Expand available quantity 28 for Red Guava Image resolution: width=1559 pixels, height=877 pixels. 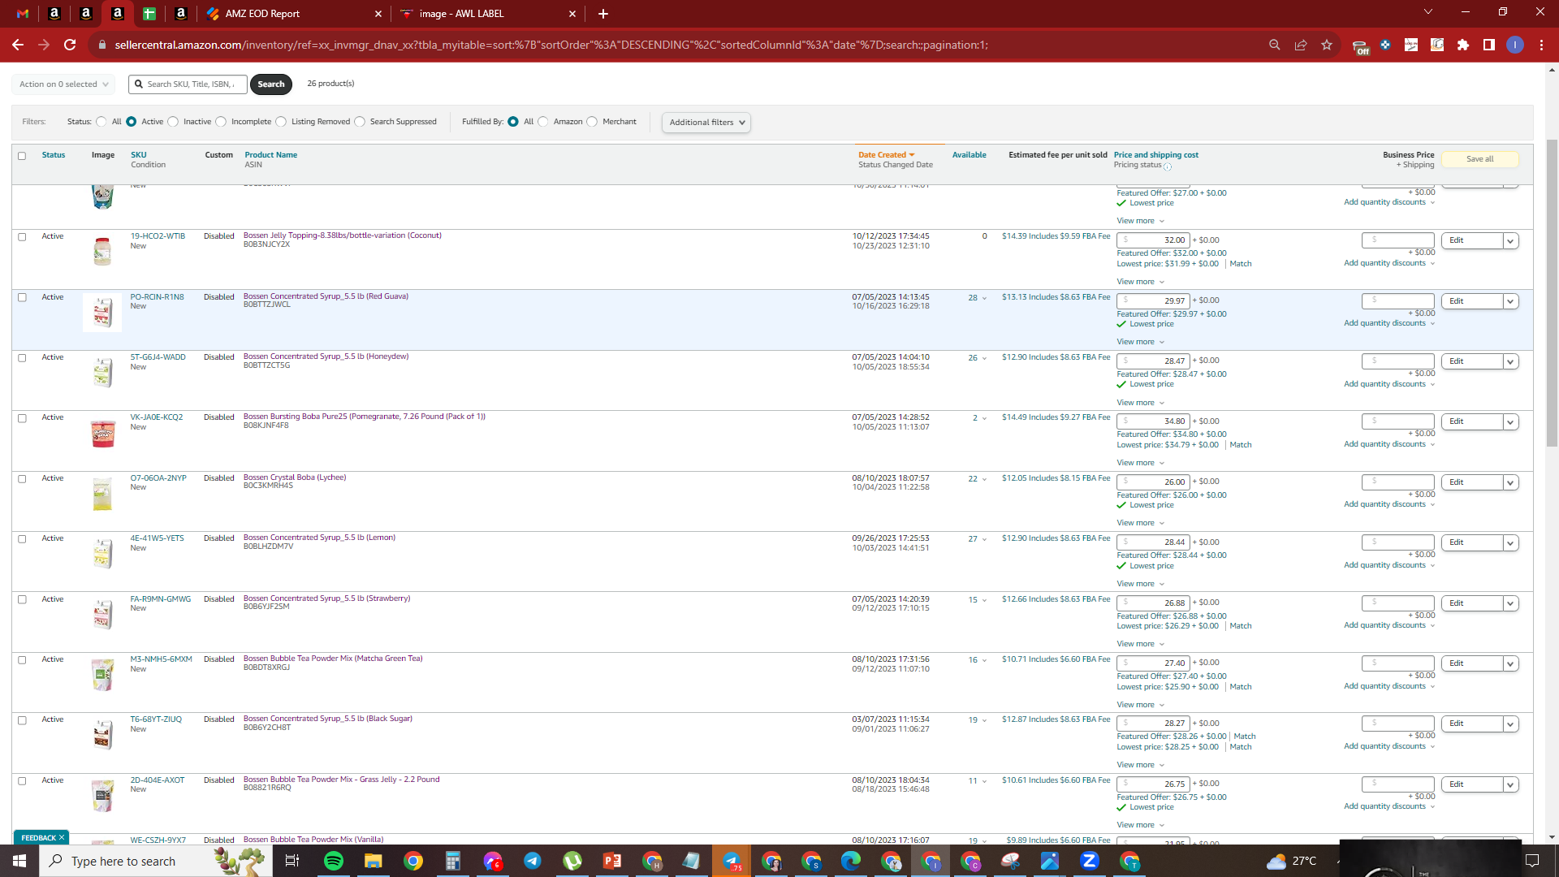coord(977,298)
